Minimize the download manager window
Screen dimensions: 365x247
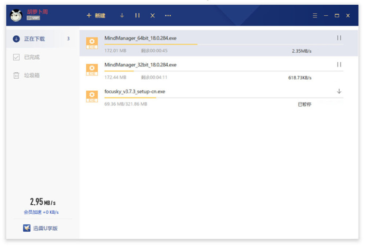[x=326, y=15]
